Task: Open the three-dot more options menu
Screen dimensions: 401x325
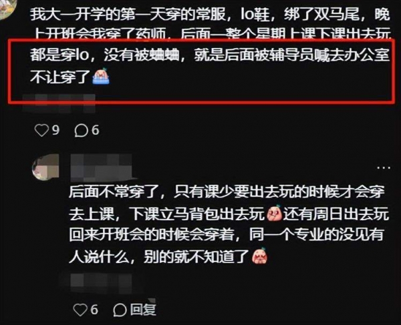Action: click(x=384, y=168)
